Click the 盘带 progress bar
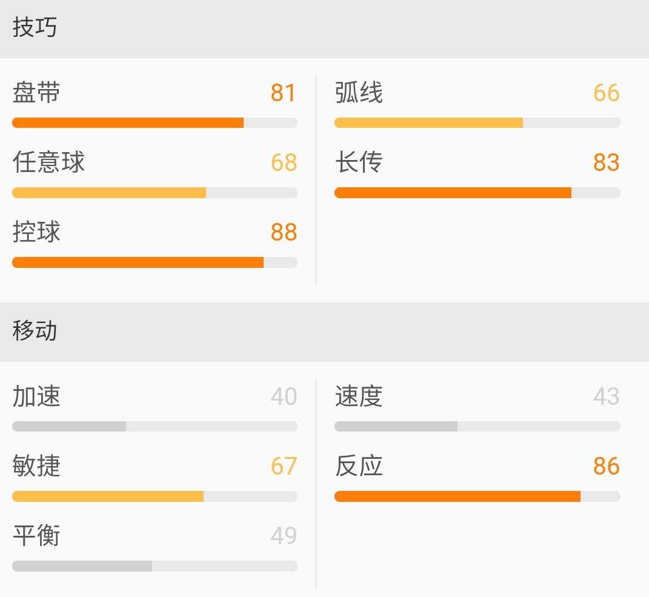This screenshot has height=597, width=649. [x=155, y=123]
